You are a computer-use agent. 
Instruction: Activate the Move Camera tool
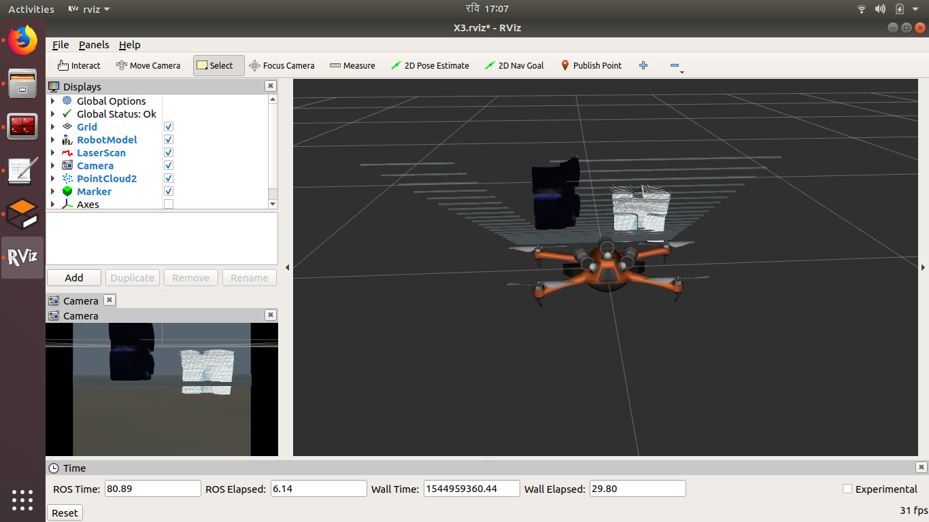(x=148, y=65)
